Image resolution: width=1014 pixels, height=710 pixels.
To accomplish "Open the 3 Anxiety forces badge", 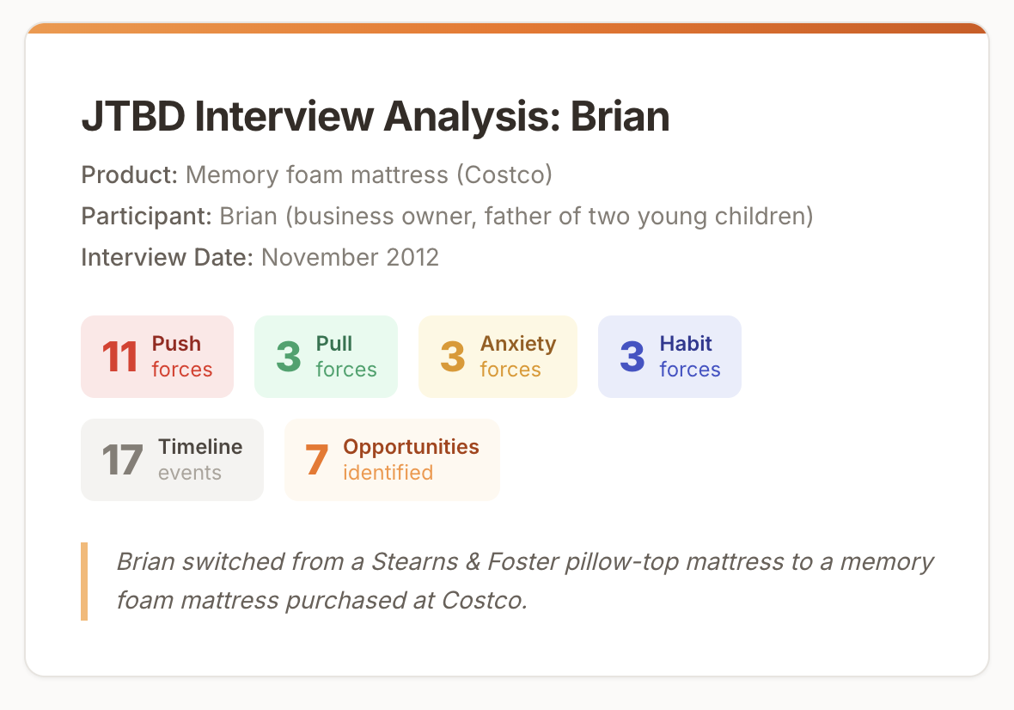I will pyautogui.click(x=498, y=357).
